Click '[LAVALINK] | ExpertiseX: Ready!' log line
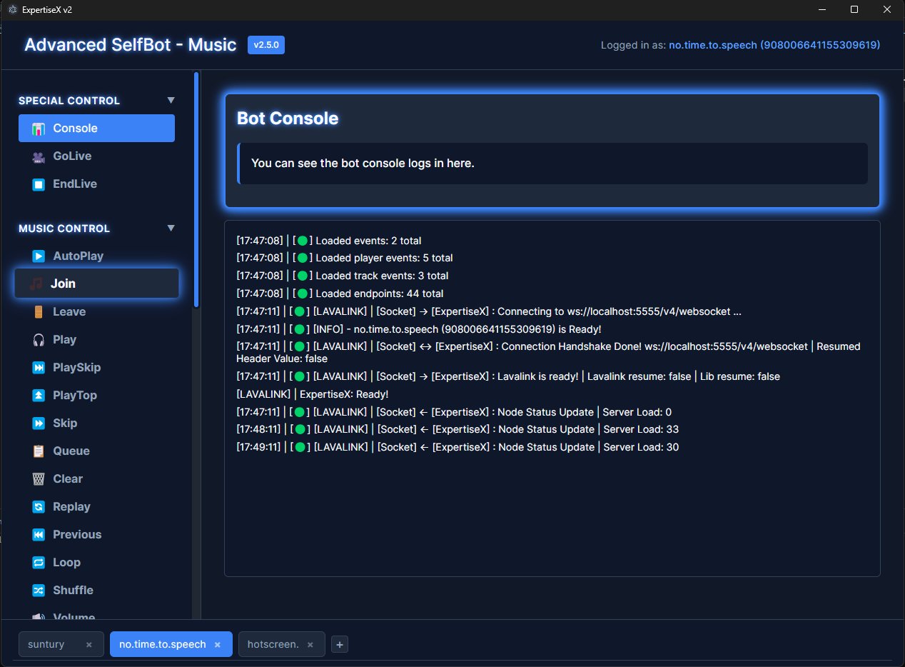905x667 pixels. pos(313,394)
